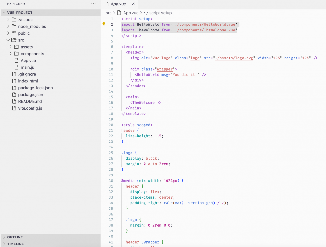The image size is (326, 247).
Task: Open package-lock.json file
Action: 35,88
